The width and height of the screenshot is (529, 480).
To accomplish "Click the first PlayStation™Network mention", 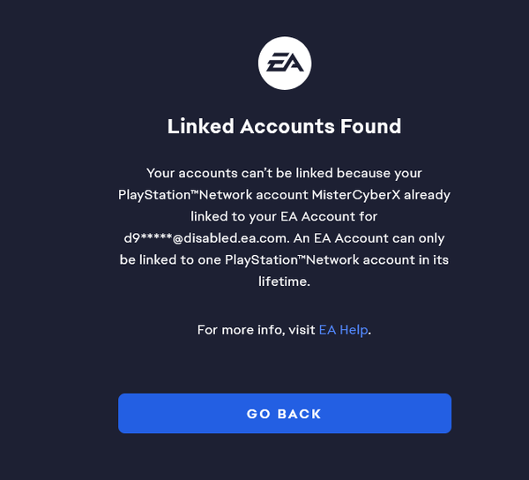I will click(x=185, y=195).
